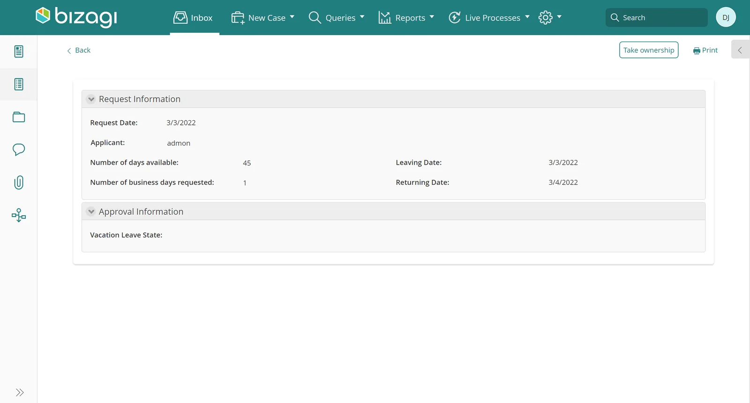The height and width of the screenshot is (403, 750).
Task: Click the New Case briefcase icon
Action: click(x=238, y=18)
